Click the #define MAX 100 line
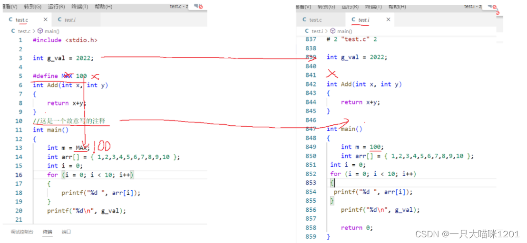The height and width of the screenshot is (243, 527). [x=59, y=76]
